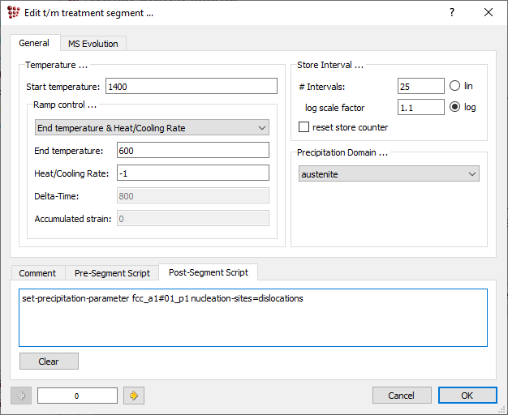Click the Heat/Cooling Rate field
Image resolution: width=508 pixels, height=415 pixels.
(x=192, y=173)
